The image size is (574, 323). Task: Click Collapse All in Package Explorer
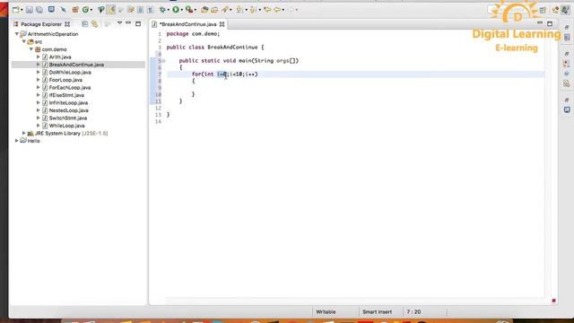tap(85, 24)
